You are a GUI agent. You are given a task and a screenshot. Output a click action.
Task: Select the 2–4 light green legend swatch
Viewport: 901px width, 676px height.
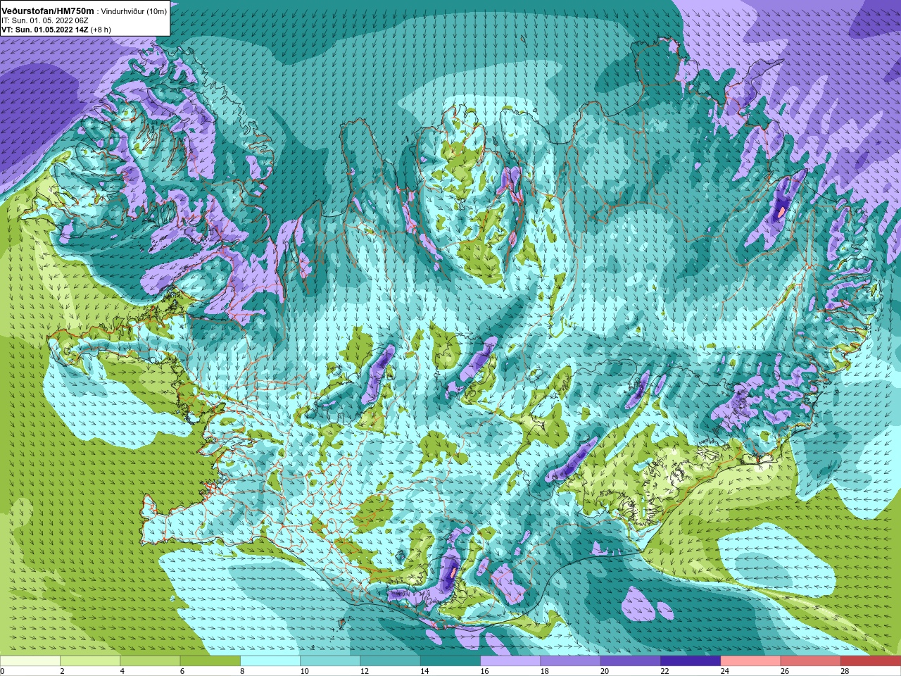click(x=90, y=661)
